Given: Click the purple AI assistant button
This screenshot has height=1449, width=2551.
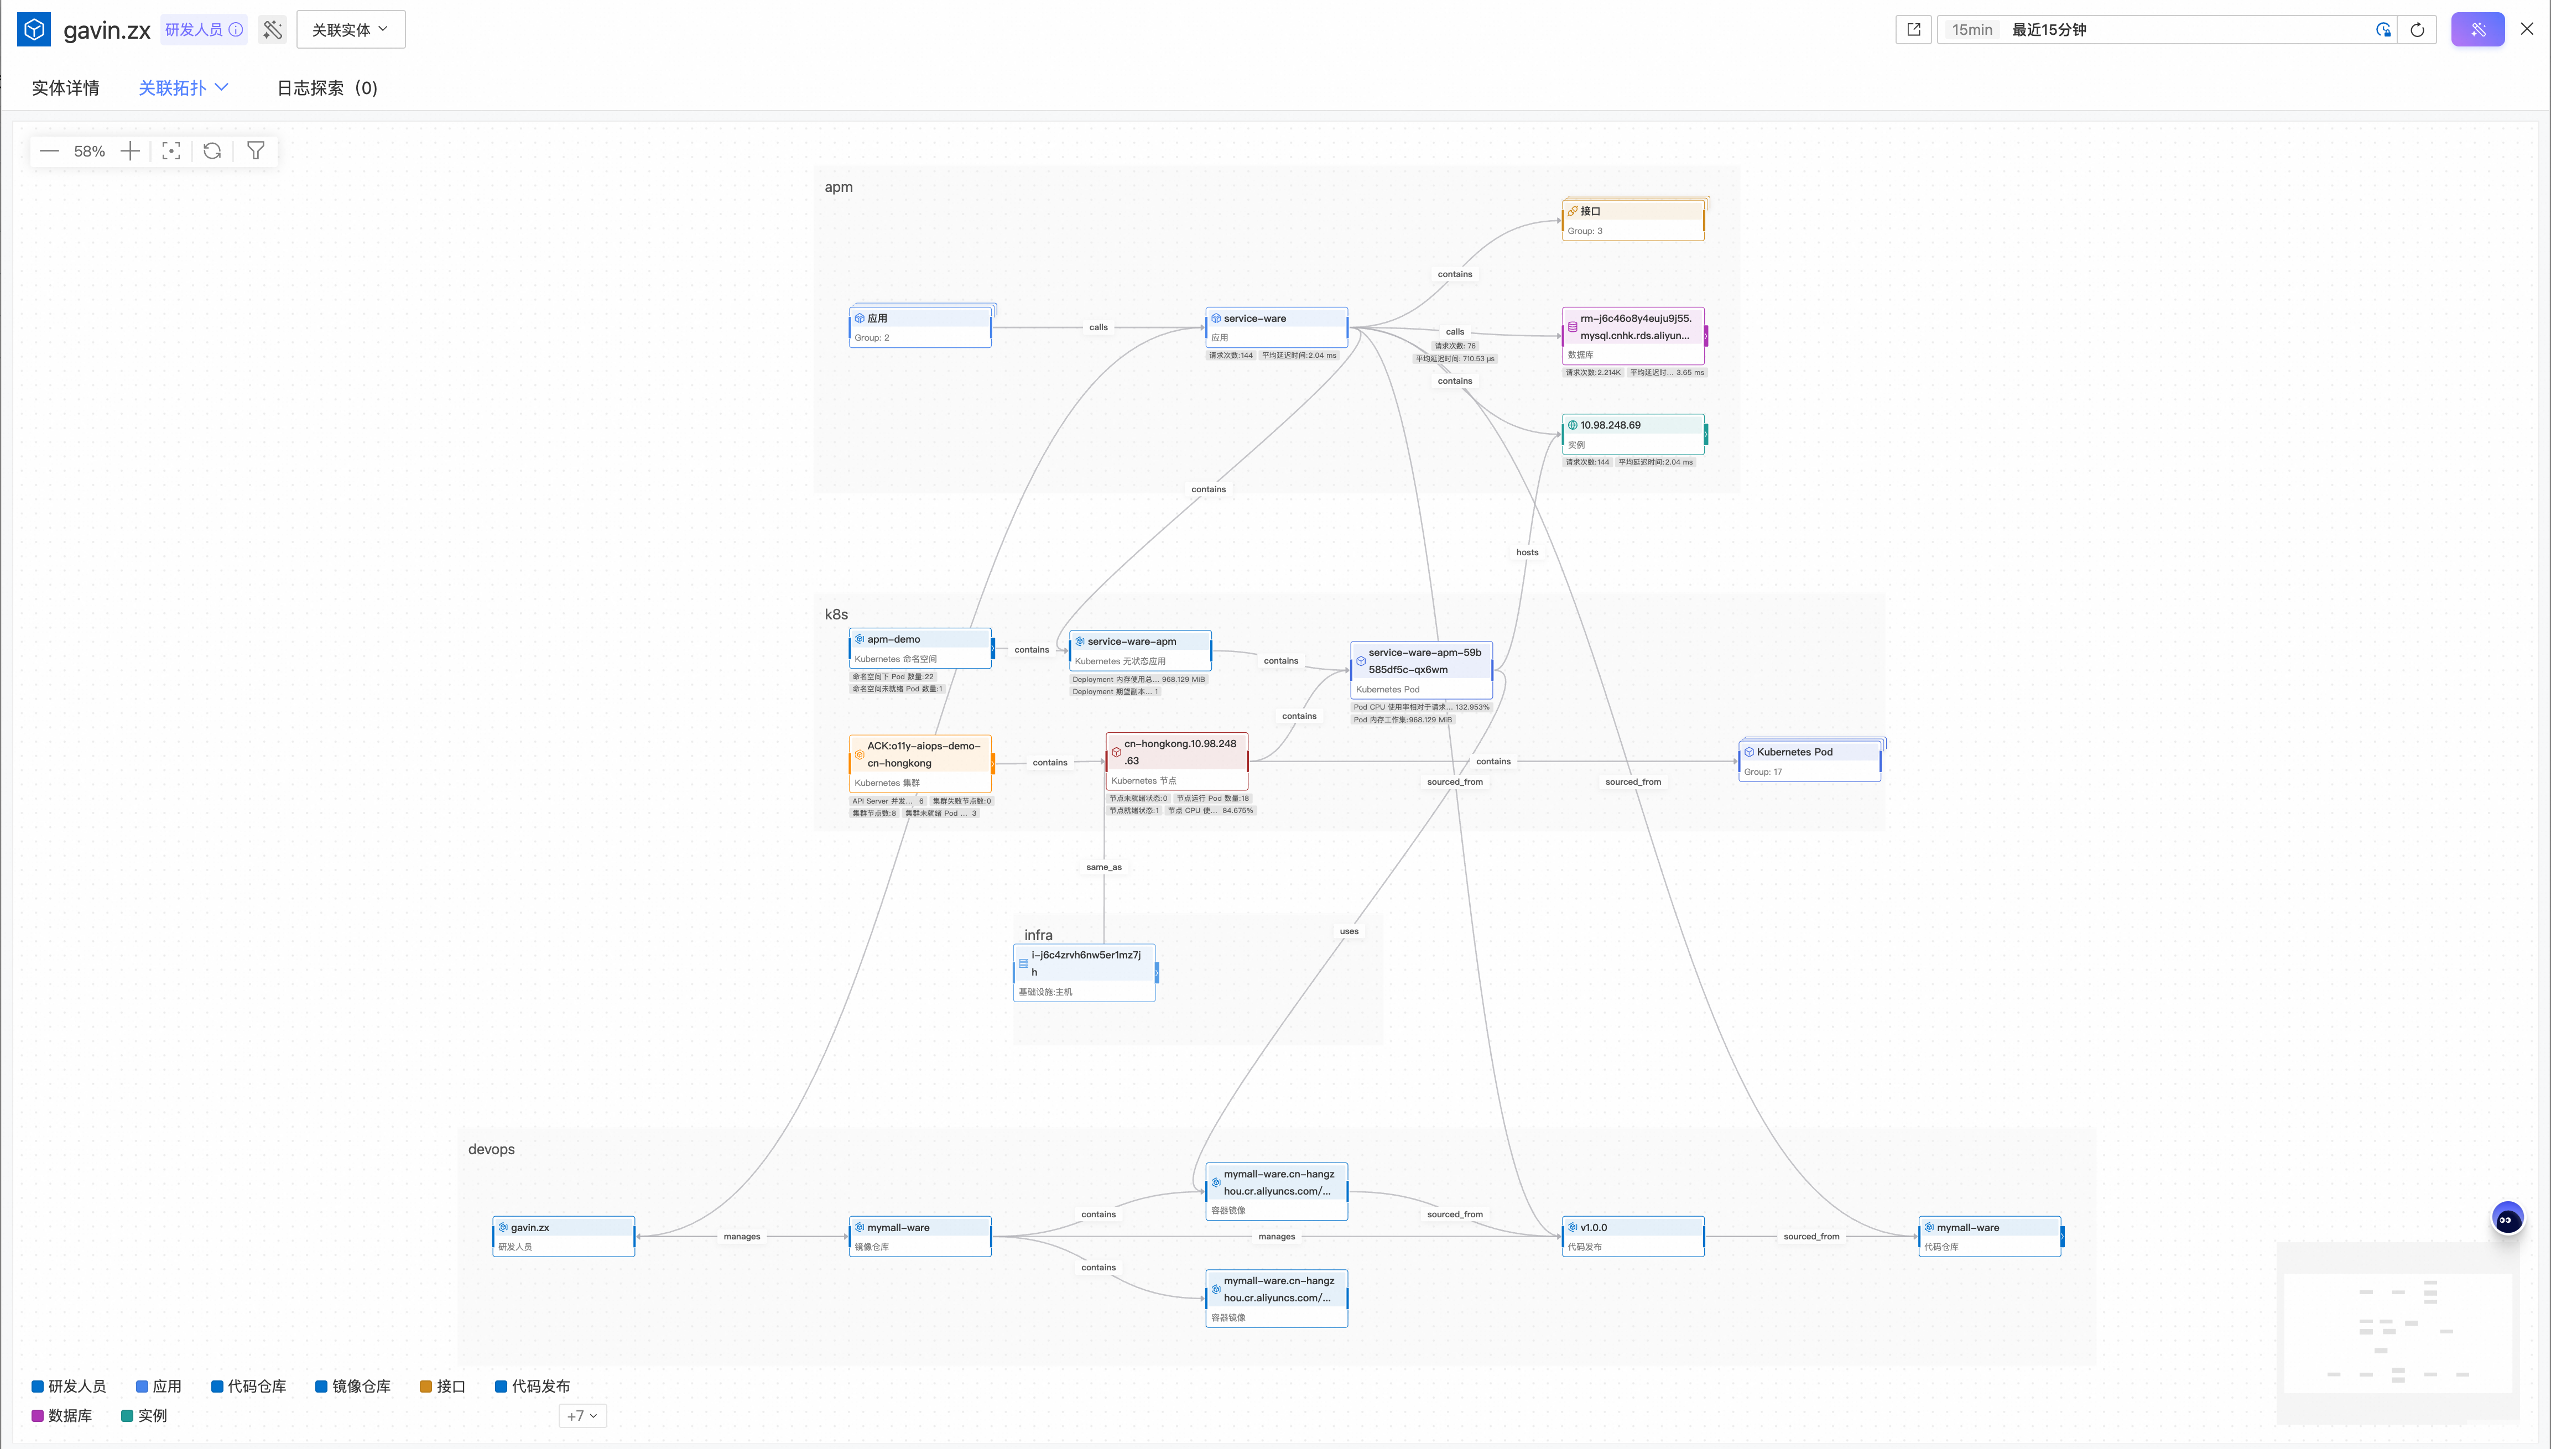Looking at the screenshot, I should coord(2477,30).
